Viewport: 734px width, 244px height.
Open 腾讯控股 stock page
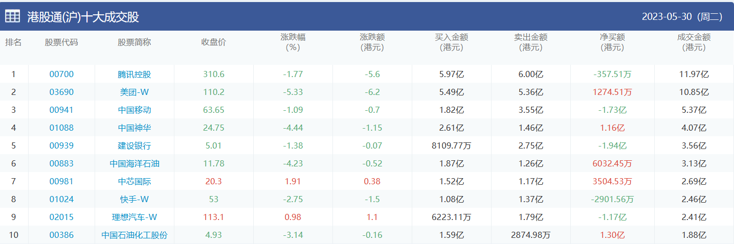[x=135, y=74]
